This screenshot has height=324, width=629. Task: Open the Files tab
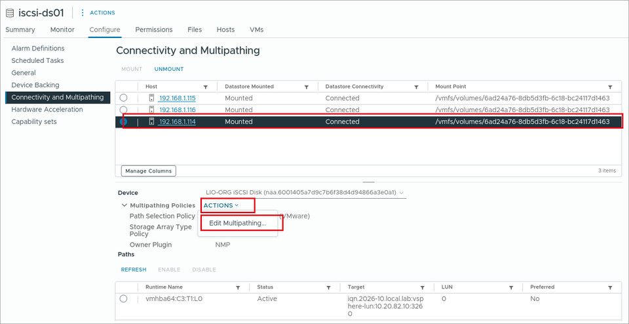pos(195,30)
